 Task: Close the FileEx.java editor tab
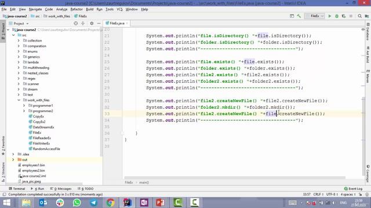(127, 23)
